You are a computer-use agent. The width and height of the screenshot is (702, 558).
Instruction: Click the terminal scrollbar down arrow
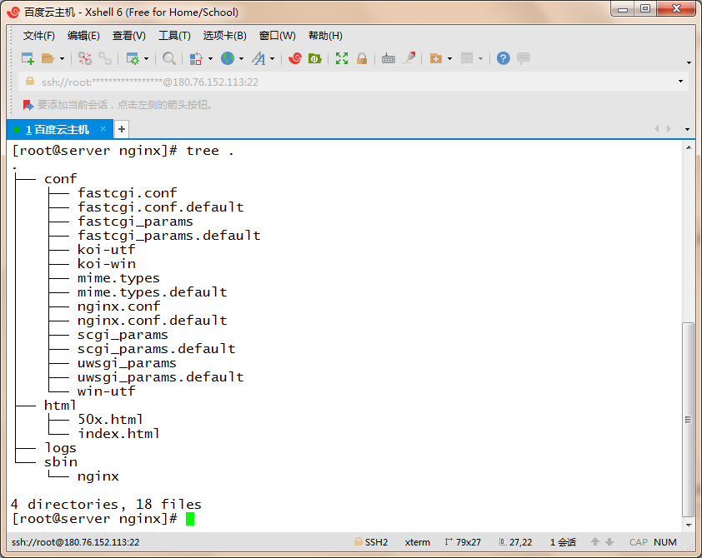689,525
